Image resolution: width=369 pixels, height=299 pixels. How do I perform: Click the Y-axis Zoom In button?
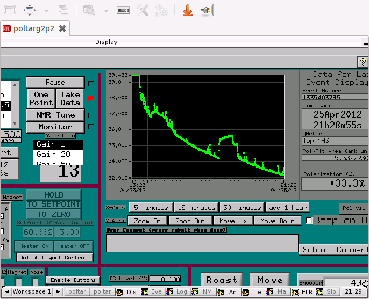coord(147,221)
